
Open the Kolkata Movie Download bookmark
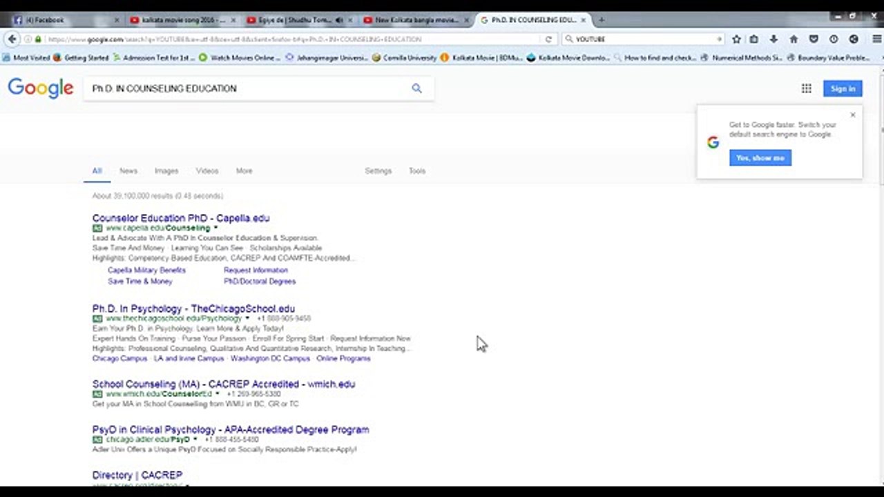(568, 58)
